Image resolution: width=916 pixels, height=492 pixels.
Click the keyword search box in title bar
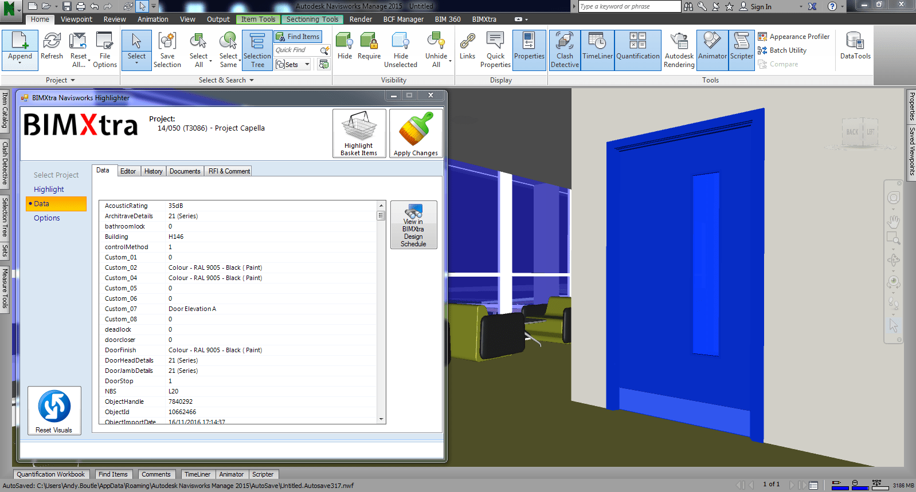[629, 6]
